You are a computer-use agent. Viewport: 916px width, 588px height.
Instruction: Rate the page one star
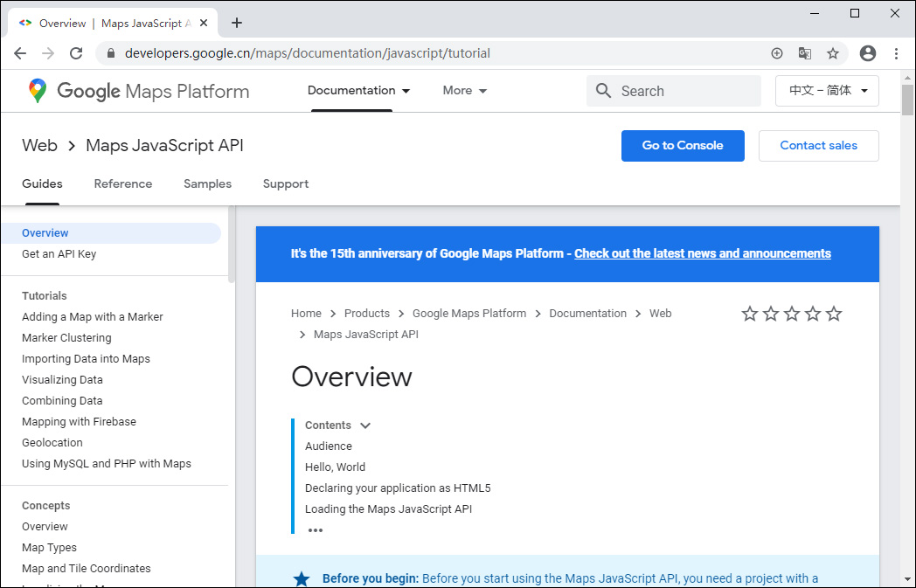[x=750, y=314]
